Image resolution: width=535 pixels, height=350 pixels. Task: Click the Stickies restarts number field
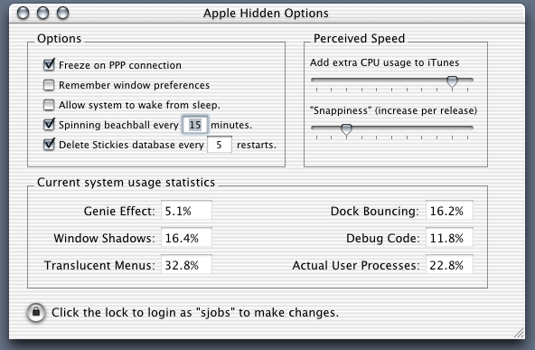click(x=220, y=145)
